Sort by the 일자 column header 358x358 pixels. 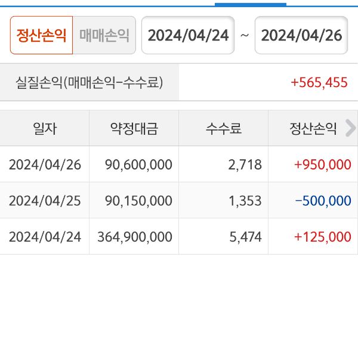[x=45, y=128]
